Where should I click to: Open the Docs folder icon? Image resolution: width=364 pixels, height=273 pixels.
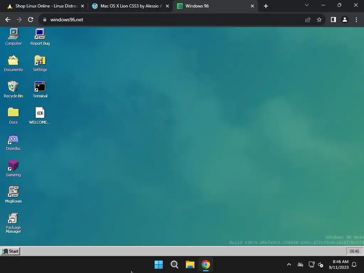coord(13,116)
